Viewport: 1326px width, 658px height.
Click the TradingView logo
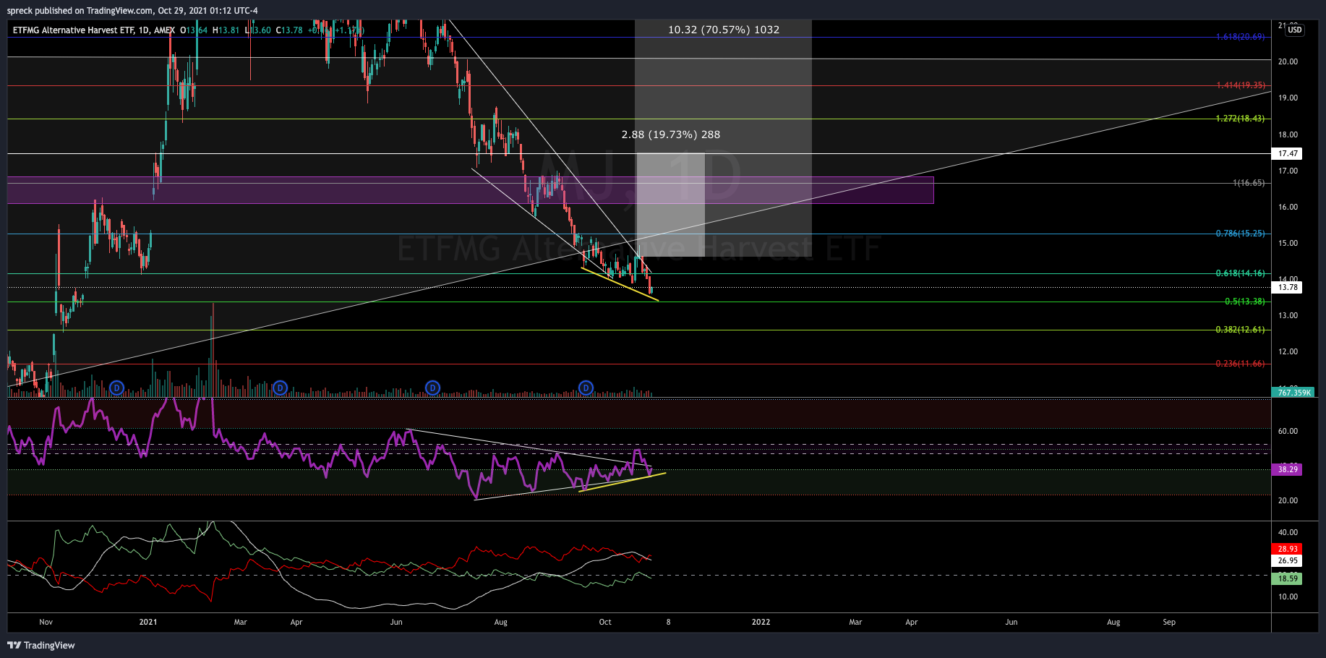[x=41, y=645]
